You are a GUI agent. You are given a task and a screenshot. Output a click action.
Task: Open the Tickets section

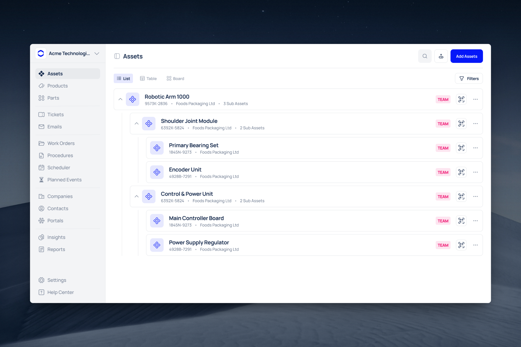[x=55, y=114]
